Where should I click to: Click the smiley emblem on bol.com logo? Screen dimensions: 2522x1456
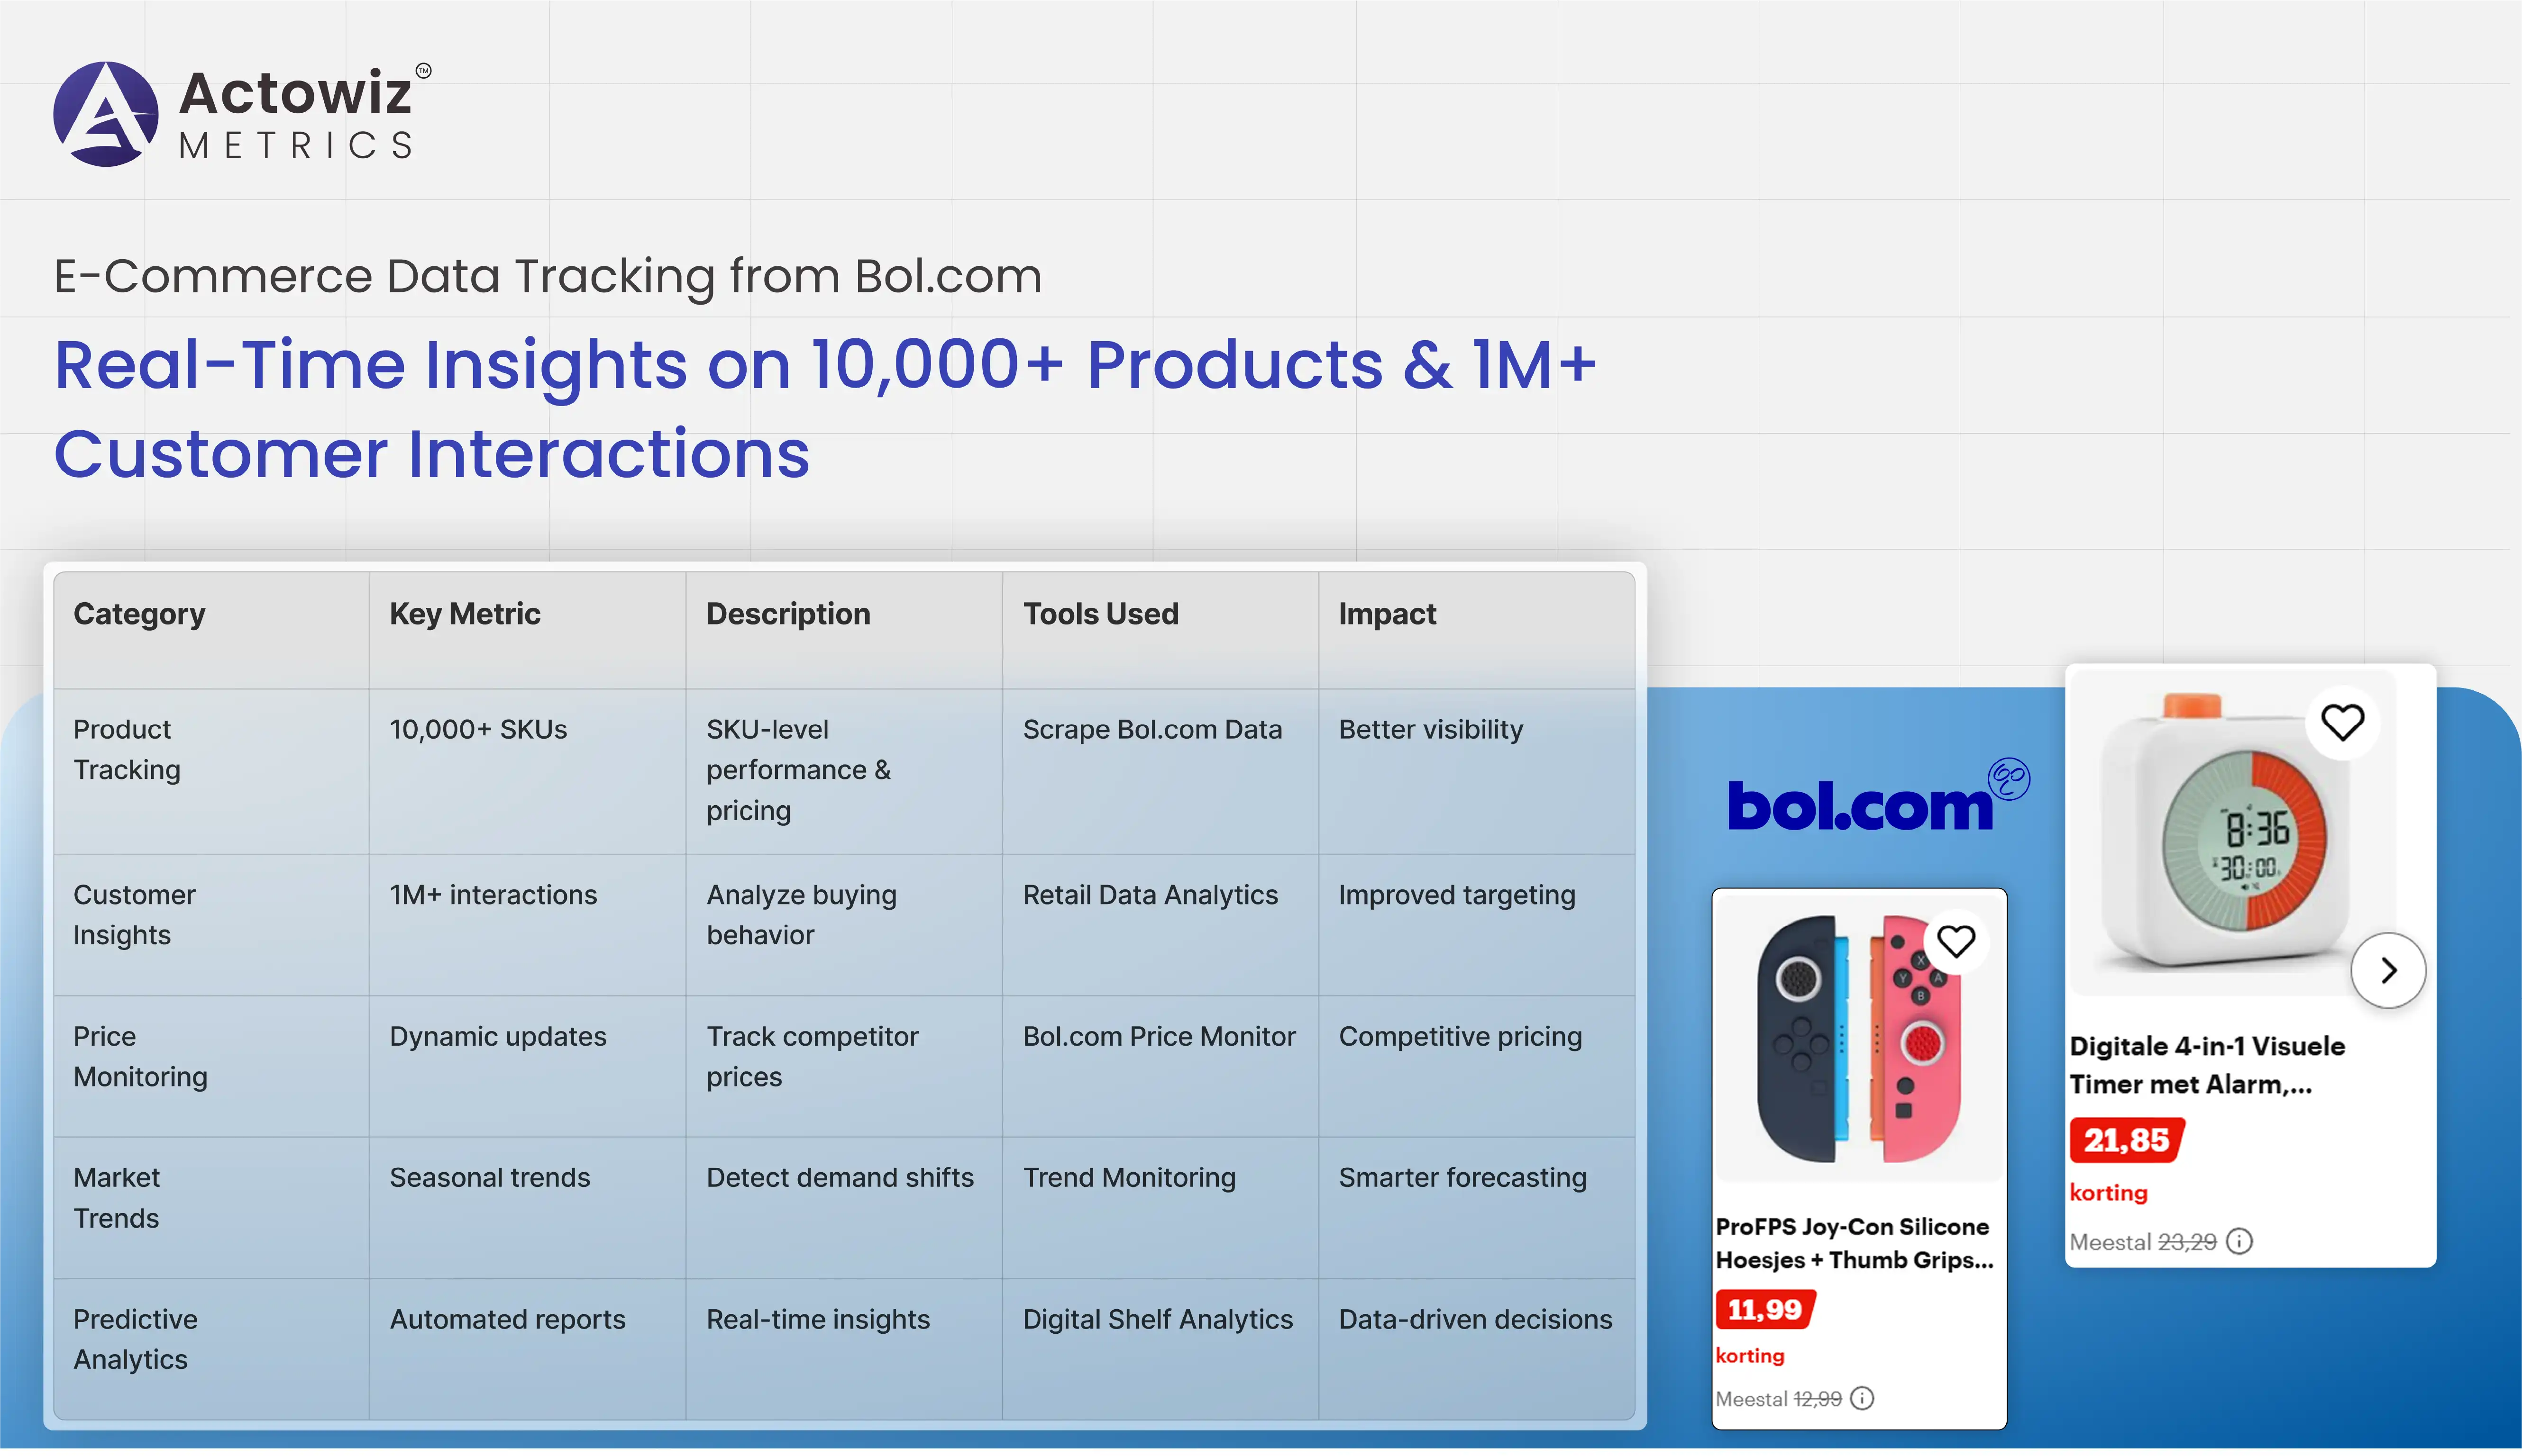(x=2008, y=779)
